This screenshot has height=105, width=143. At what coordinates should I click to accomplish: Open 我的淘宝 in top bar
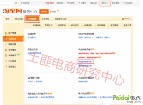[60, 3]
